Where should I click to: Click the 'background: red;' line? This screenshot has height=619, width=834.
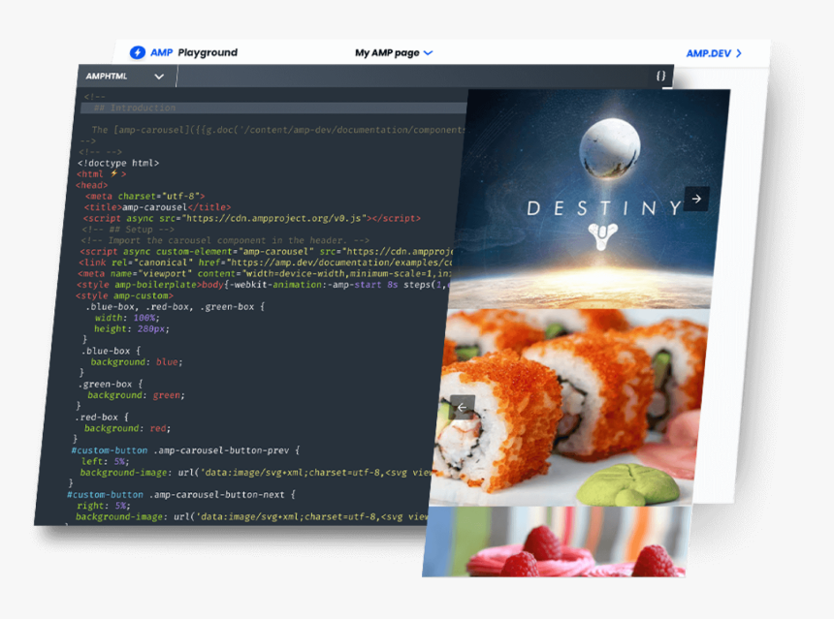click(x=128, y=428)
